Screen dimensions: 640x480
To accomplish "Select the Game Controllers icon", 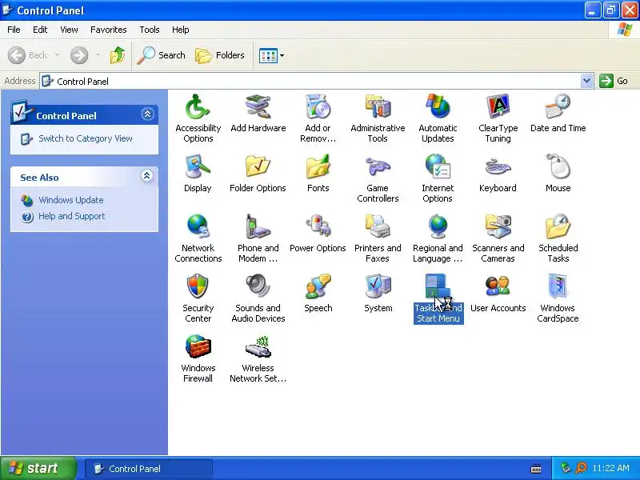I will pos(378,166).
